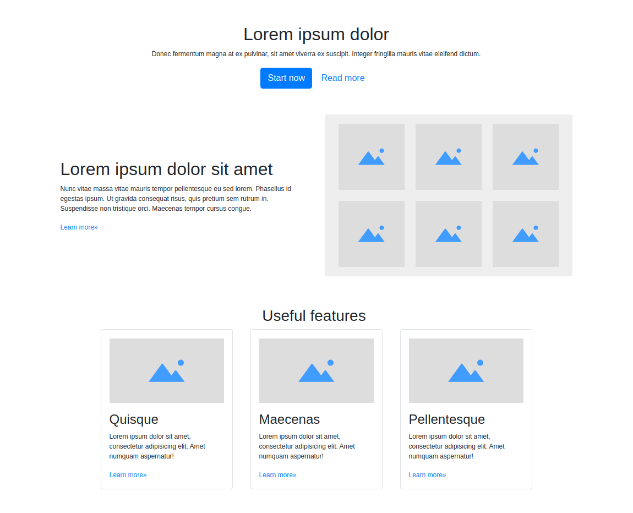The image size is (633, 513).
Task: Click Learn more on the Quisque card
Action: click(128, 474)
